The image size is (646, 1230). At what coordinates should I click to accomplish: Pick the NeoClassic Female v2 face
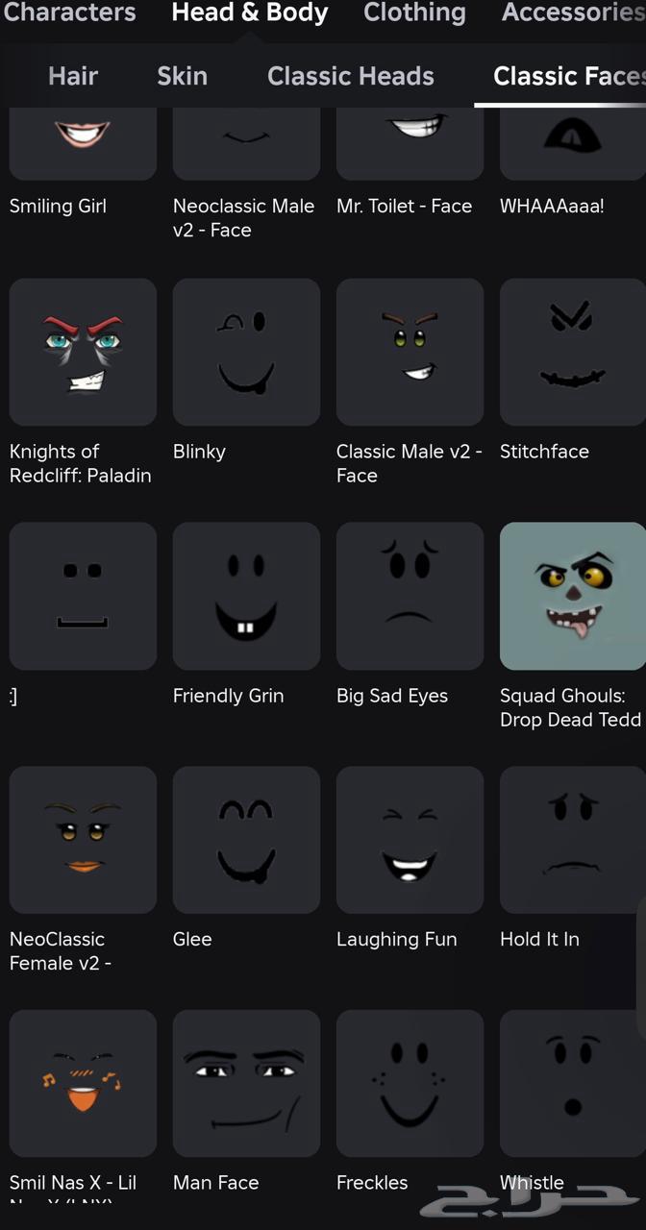[83, 840]
